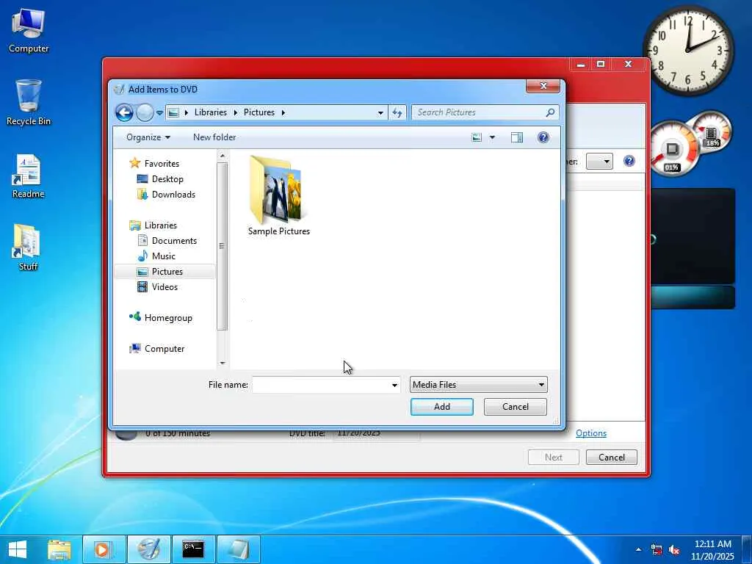This screenshot has height=564, width=752.
Task: Click the muted volume tray icon
Action: coord(674,549)
